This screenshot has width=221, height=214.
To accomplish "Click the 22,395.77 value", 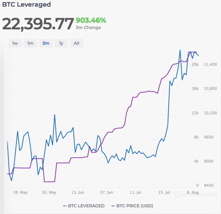I will (x=38, y=24).
